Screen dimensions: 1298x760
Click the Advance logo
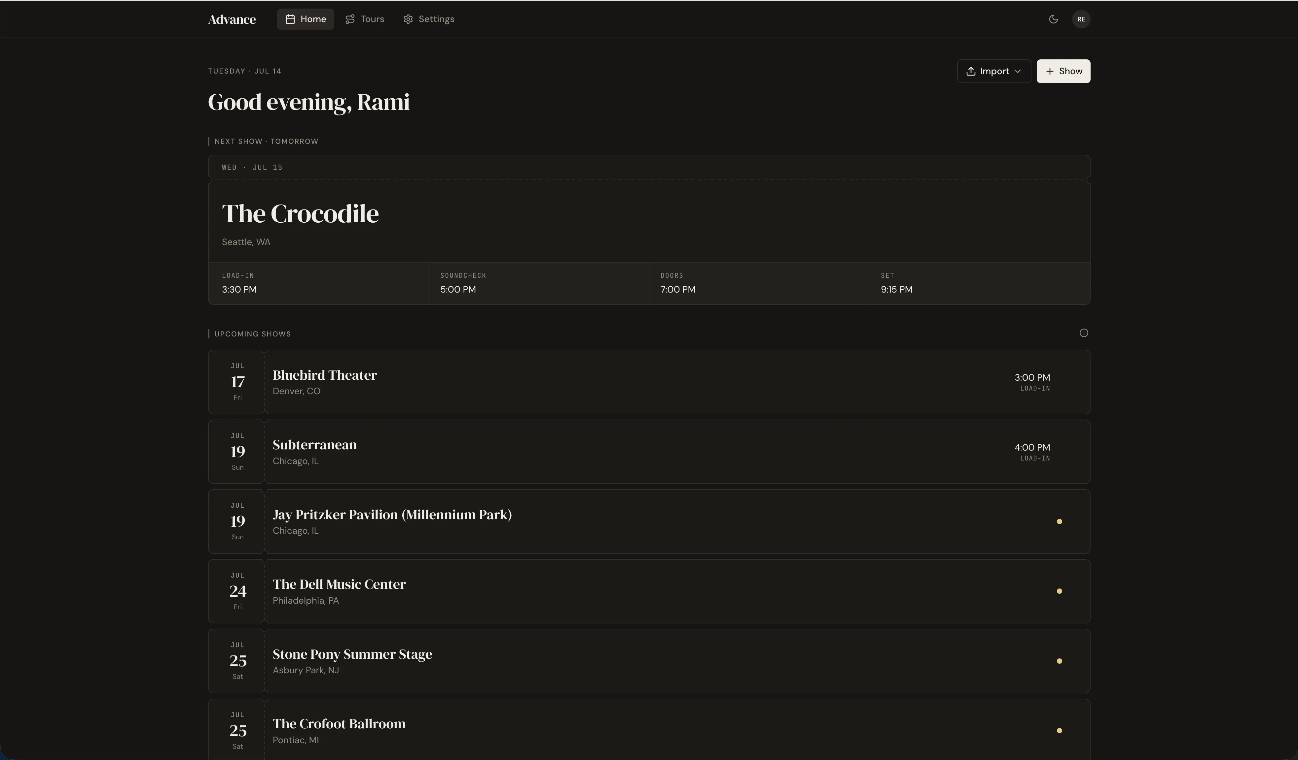[x=232, y=19]
